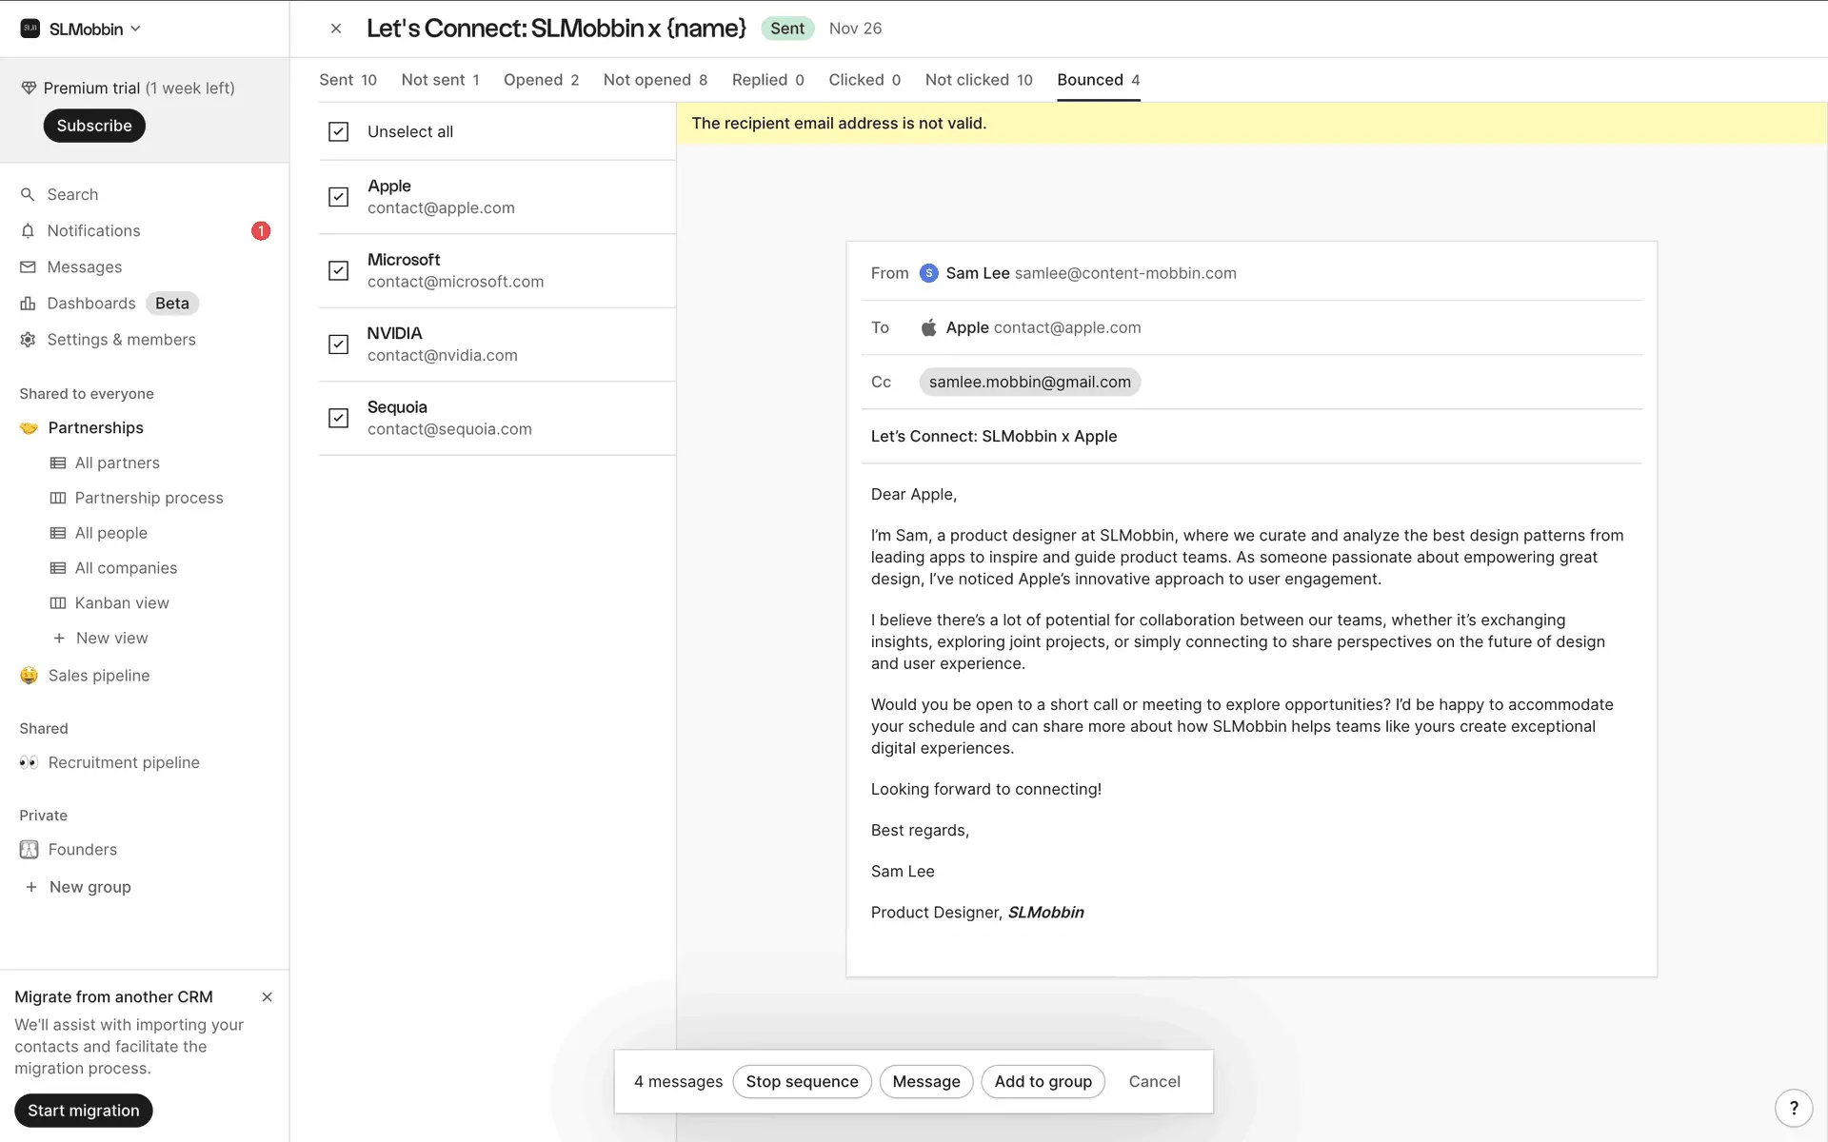Dismiss the Migrate from another CRM card
This screenshot has width=1828, height=1142.
tap(267, 997)
